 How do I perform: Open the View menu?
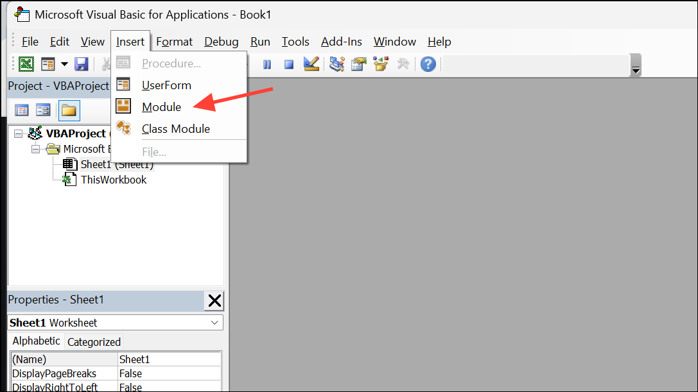[x=92, y=42]
